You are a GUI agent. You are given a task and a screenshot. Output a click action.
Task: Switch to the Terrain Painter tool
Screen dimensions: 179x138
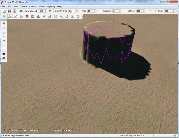point(15,17)
